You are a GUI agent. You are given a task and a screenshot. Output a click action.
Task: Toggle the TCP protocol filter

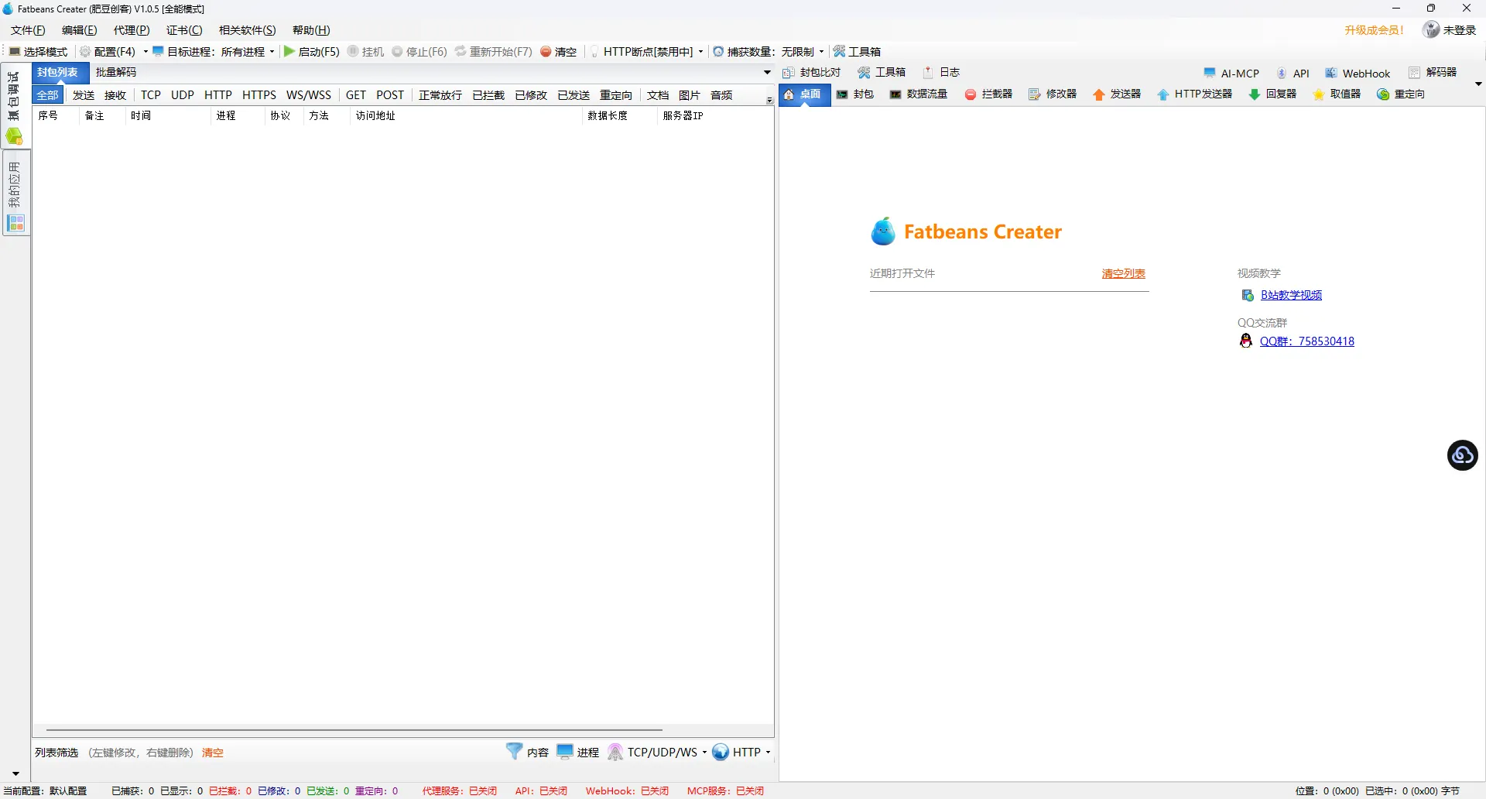point(151,95)
